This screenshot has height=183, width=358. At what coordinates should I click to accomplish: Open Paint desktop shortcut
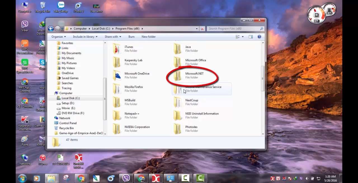coord(25,141)
